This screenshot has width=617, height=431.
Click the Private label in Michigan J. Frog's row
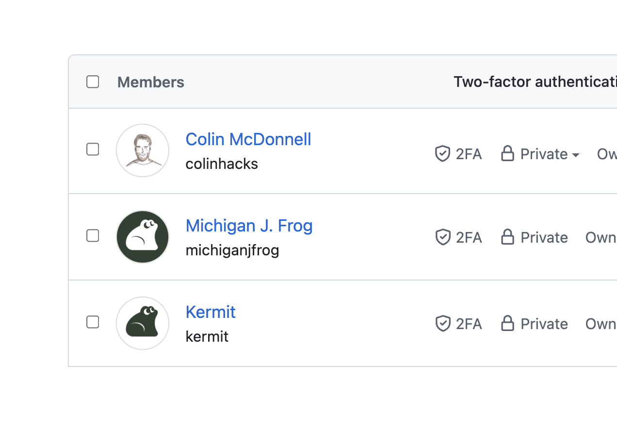click(544, 237)
